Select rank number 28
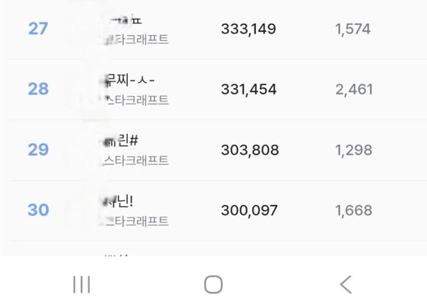Viewport: 427px width, 308px height. click(x=38, y=89)
